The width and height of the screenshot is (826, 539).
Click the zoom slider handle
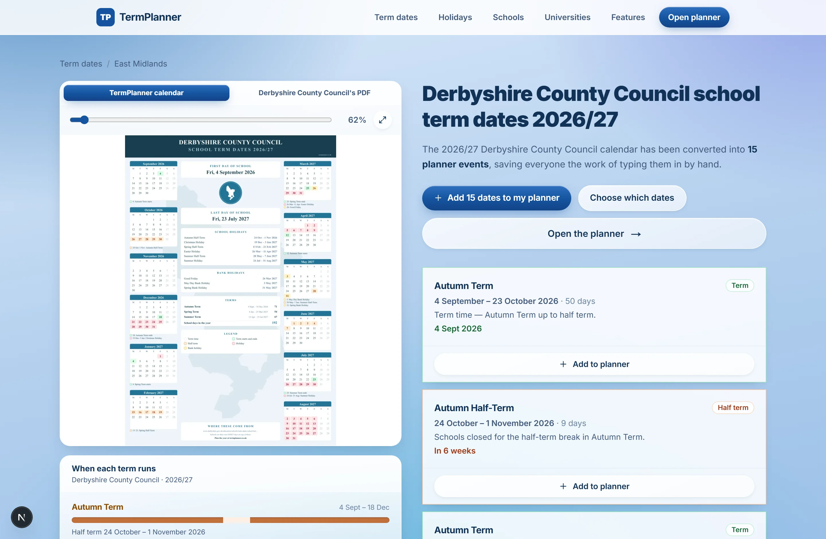coord(84,120)
